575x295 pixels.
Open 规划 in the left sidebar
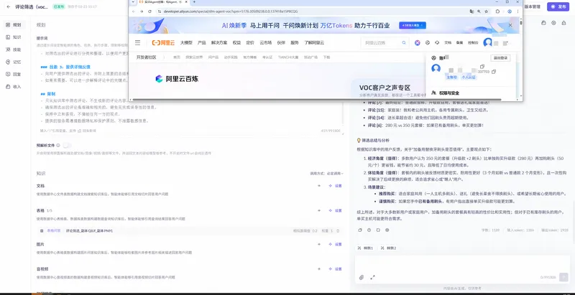[14, 25]
